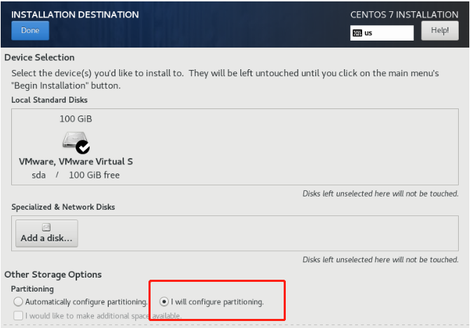Screen dimensions: 470x328
Task: Click the Add a disk... button
Action: (x=47, y=234)
